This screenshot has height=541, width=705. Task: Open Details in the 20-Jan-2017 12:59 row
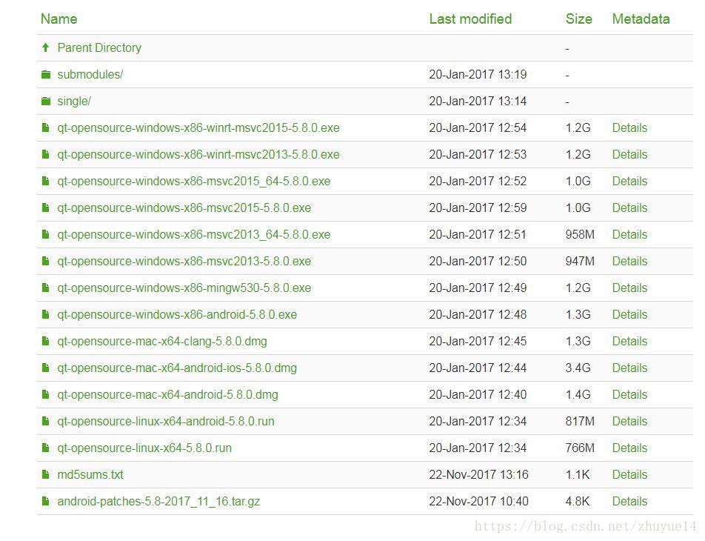630,208
